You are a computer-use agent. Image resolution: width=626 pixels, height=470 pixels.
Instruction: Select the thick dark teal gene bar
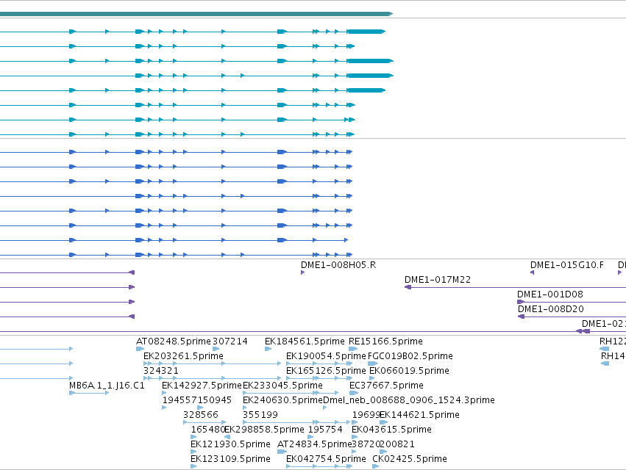coord(196,14)
